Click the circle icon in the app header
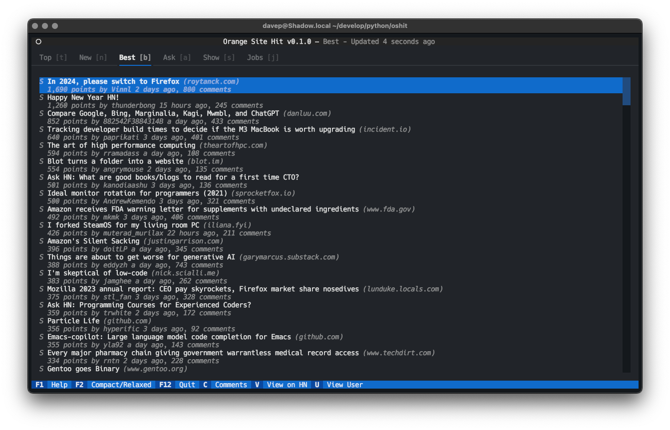The image size is (670, 430). coord(38,42)
